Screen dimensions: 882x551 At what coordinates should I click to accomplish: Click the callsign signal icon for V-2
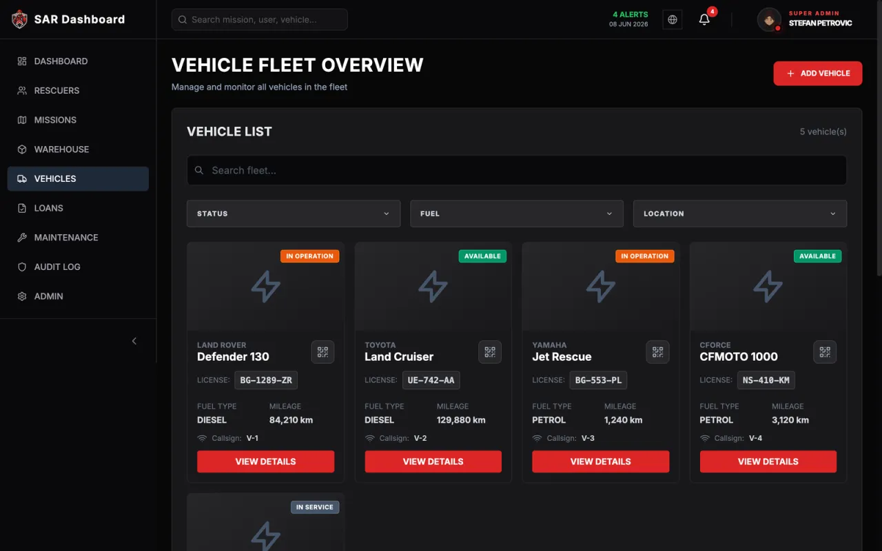(369, 438)
